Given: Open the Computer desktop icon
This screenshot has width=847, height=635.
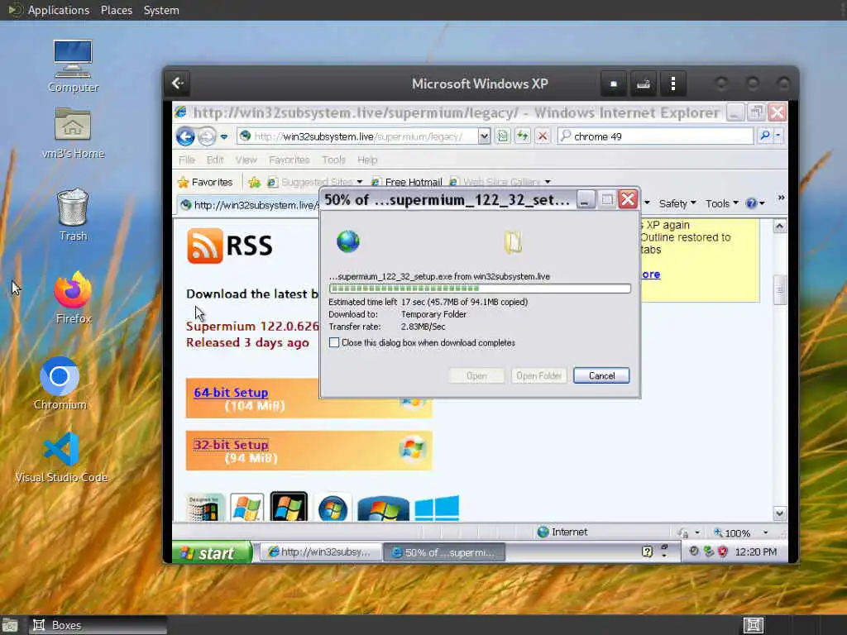Looking at the screenshot, I should point(73,66).
